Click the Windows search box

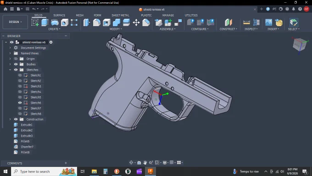coord(44,171)
